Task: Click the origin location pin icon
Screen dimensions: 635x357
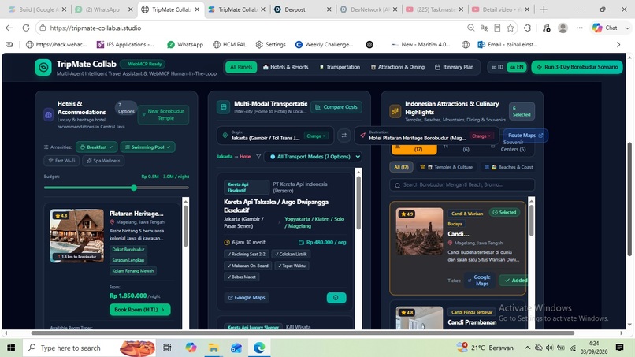Action: click(225, 136)
